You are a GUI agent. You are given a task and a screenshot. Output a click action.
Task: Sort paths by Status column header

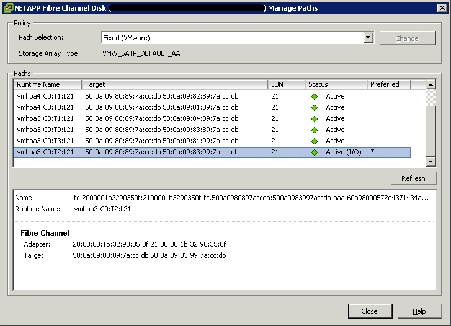(x=336, y=84)
